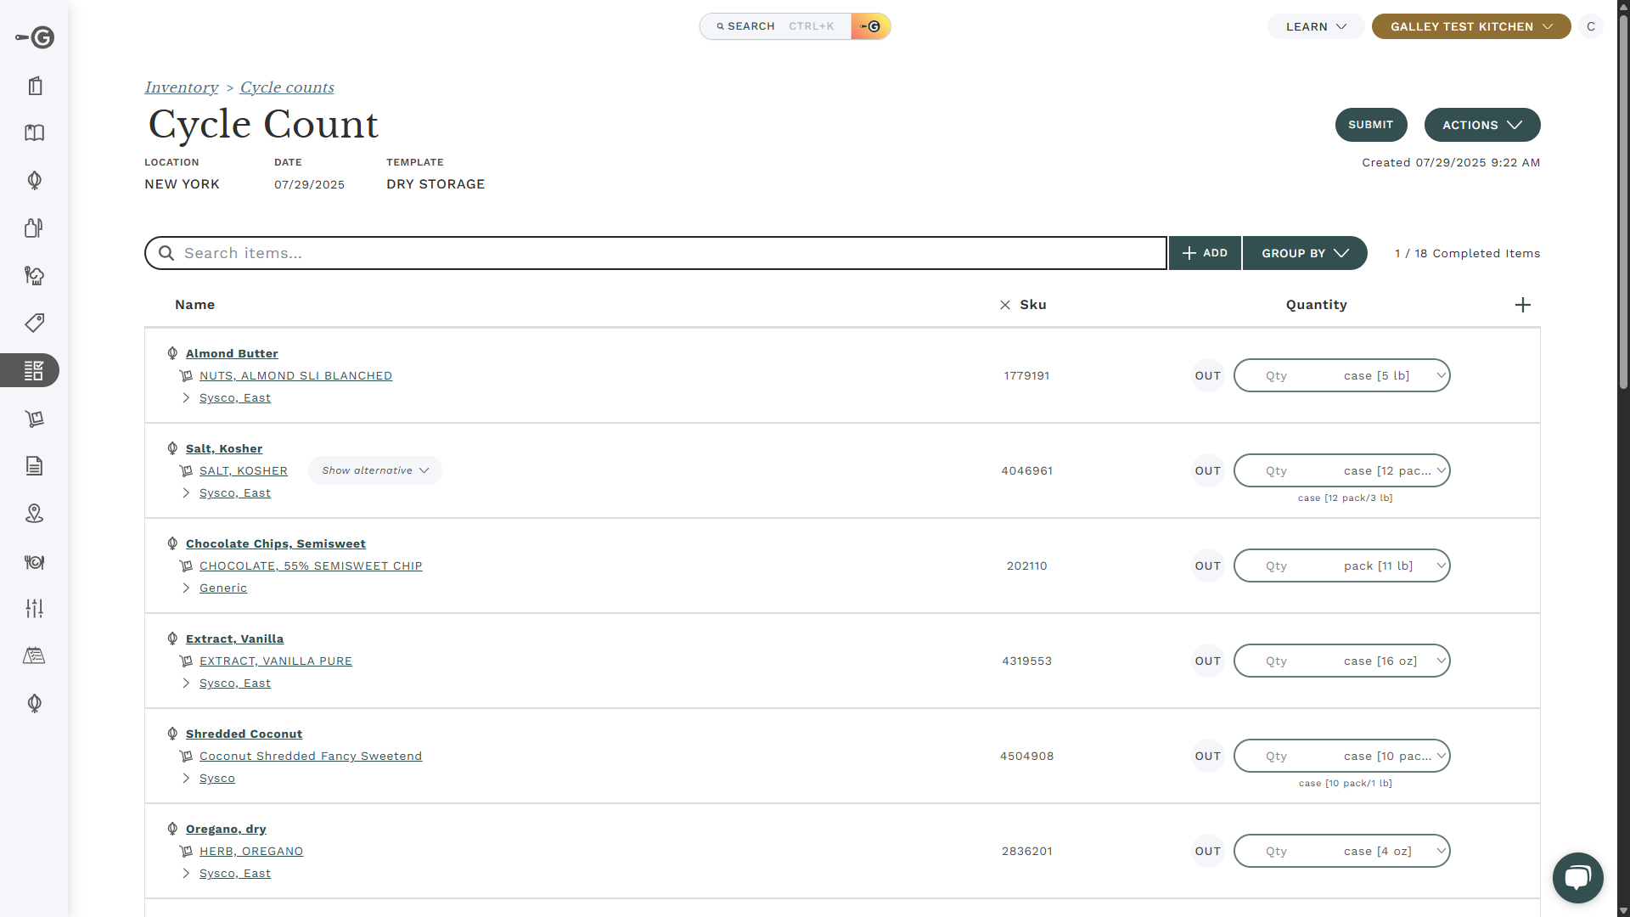Expand Show alternative for Salt, Kosher
This screenshot has width=1630, height=917.
click(x=374, y=470)
